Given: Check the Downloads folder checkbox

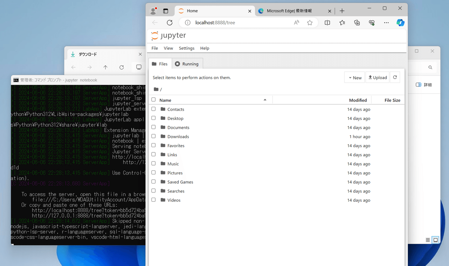Looking at the screenshot, I should [153, 136].
